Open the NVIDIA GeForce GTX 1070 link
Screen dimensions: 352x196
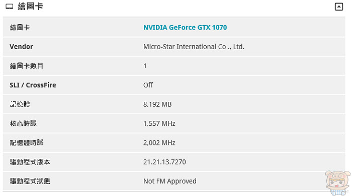pos(185,28)
